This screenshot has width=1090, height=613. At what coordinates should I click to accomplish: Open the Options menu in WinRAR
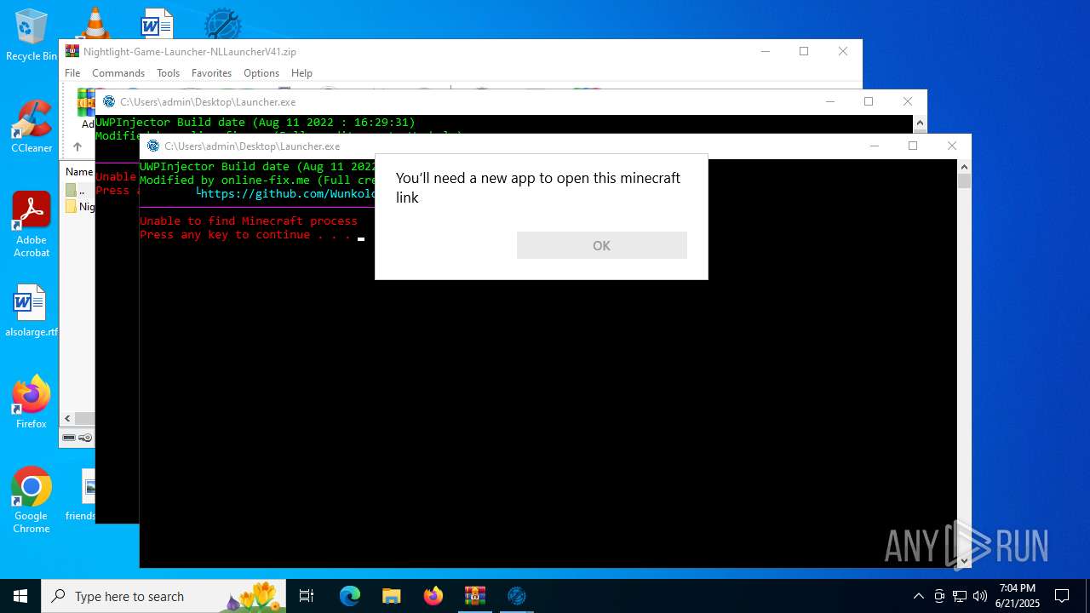coord(261,73)
